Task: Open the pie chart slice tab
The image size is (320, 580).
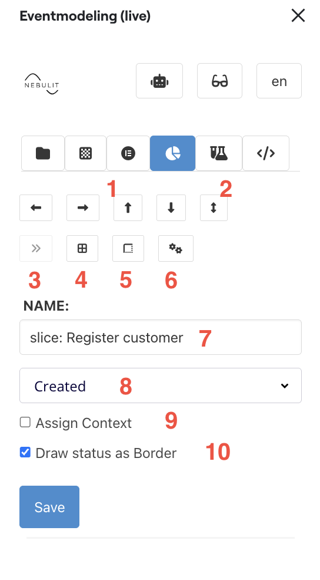Action: [172, 153]
